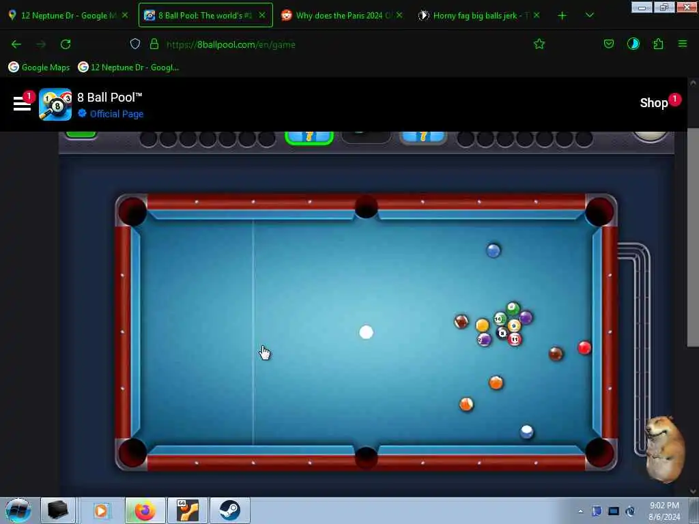
Task: Click the solid orange ball
Action: (x=496, y=382)
